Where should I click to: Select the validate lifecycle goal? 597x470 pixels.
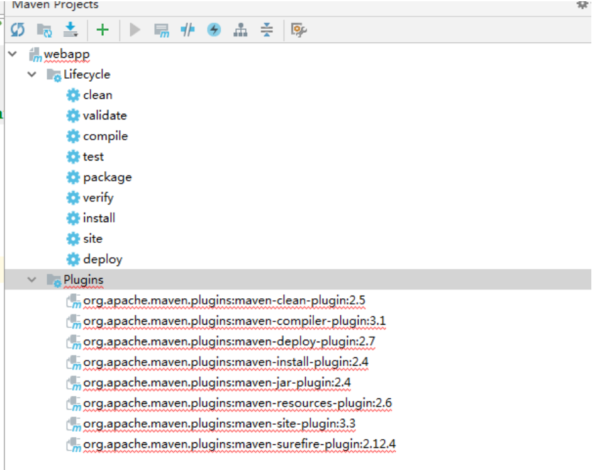click(104, 116)
